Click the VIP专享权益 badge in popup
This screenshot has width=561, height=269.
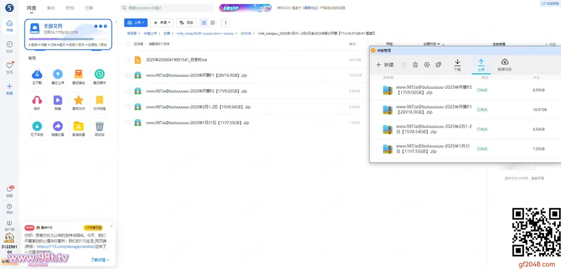[x=93, y=227]
